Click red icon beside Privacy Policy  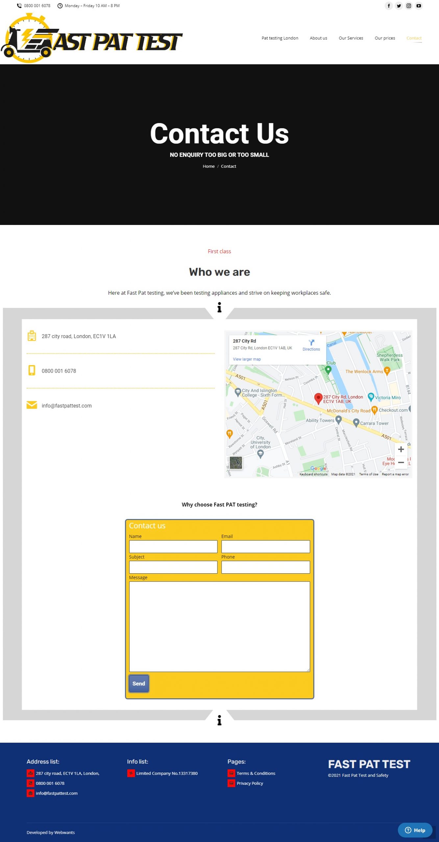point(231,783)
